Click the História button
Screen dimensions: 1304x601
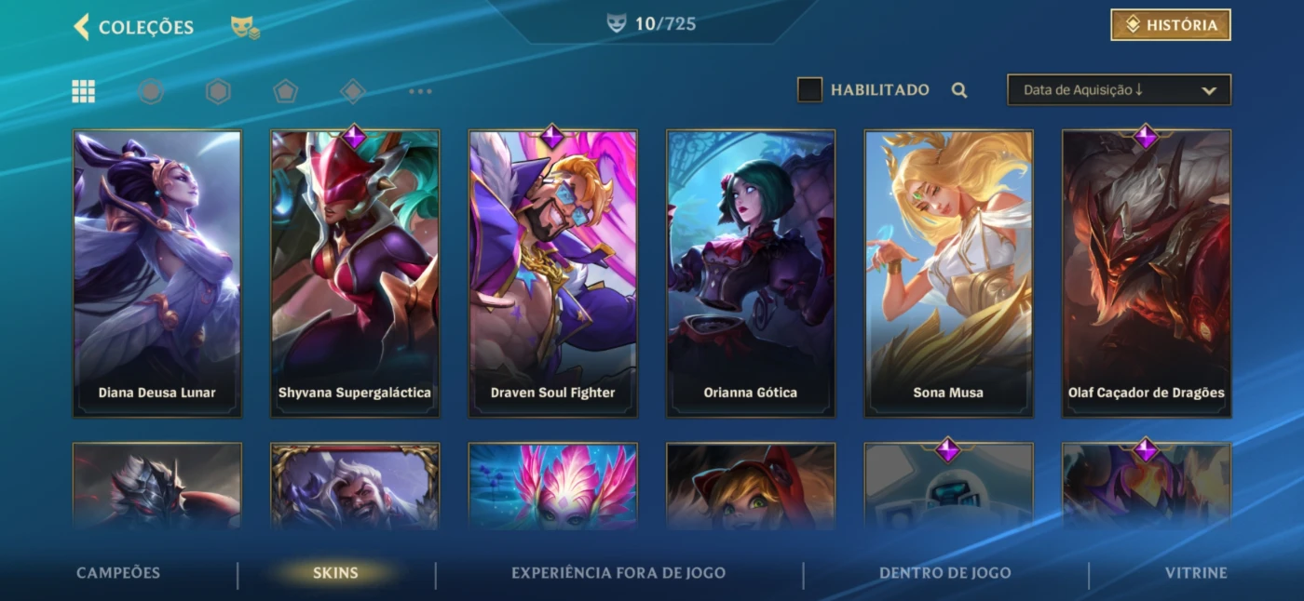pos(1171,25)
